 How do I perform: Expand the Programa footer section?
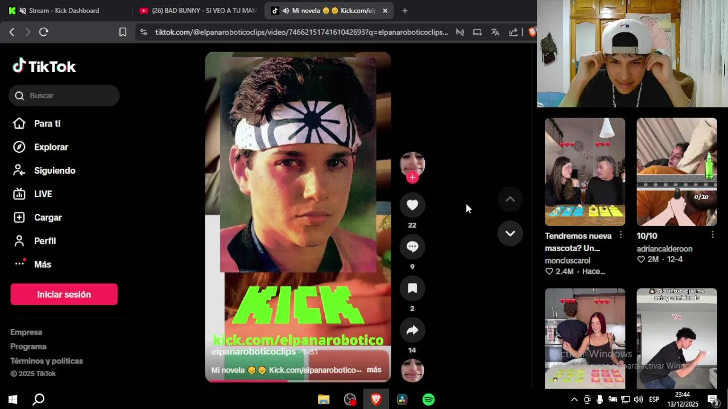[x=28, y=347]
